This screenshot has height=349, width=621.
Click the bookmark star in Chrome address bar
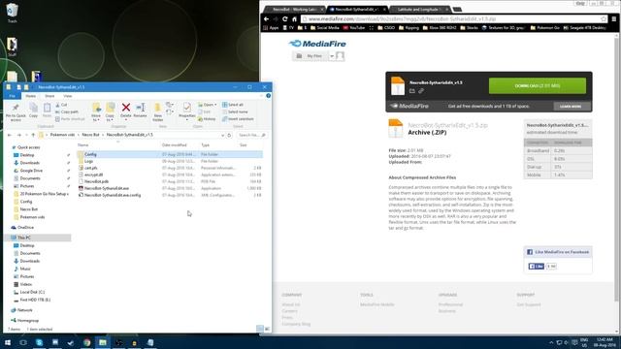[604, 18]
